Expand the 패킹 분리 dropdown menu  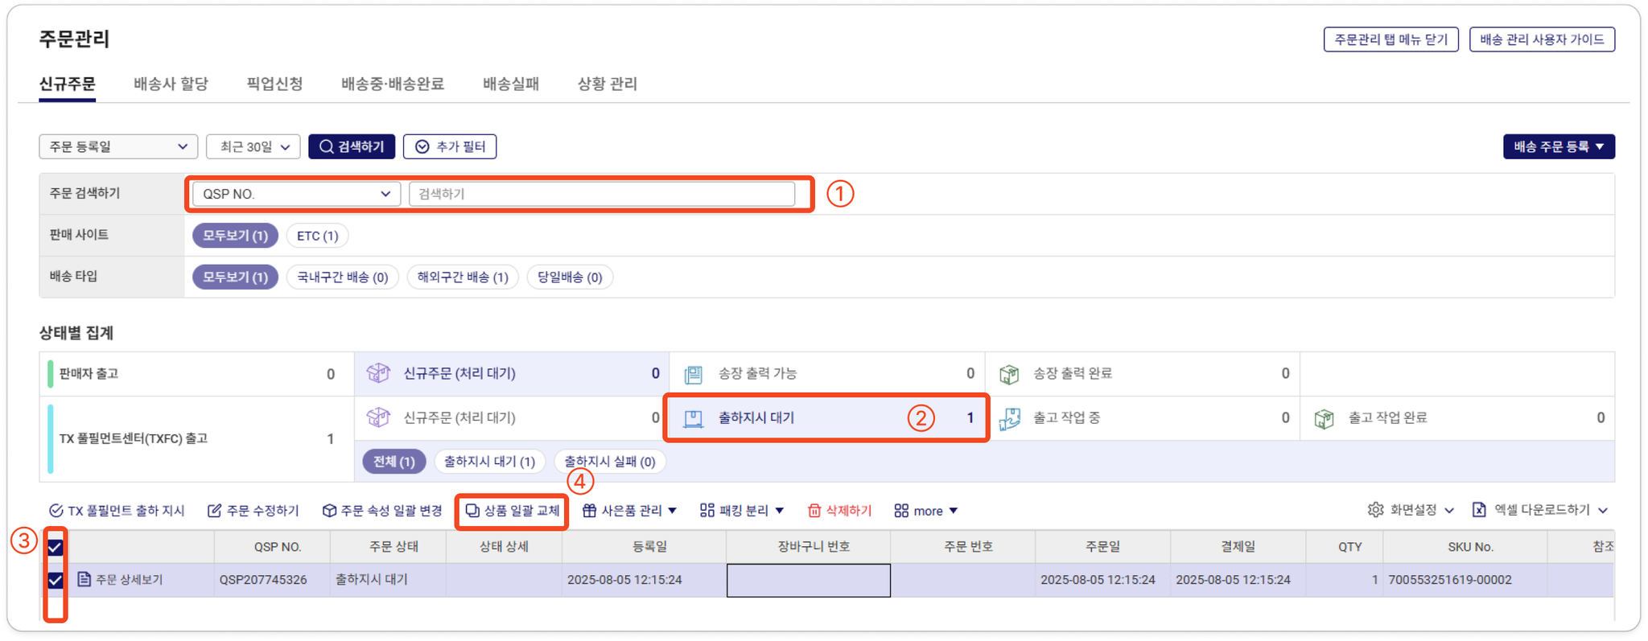(779, 511)
